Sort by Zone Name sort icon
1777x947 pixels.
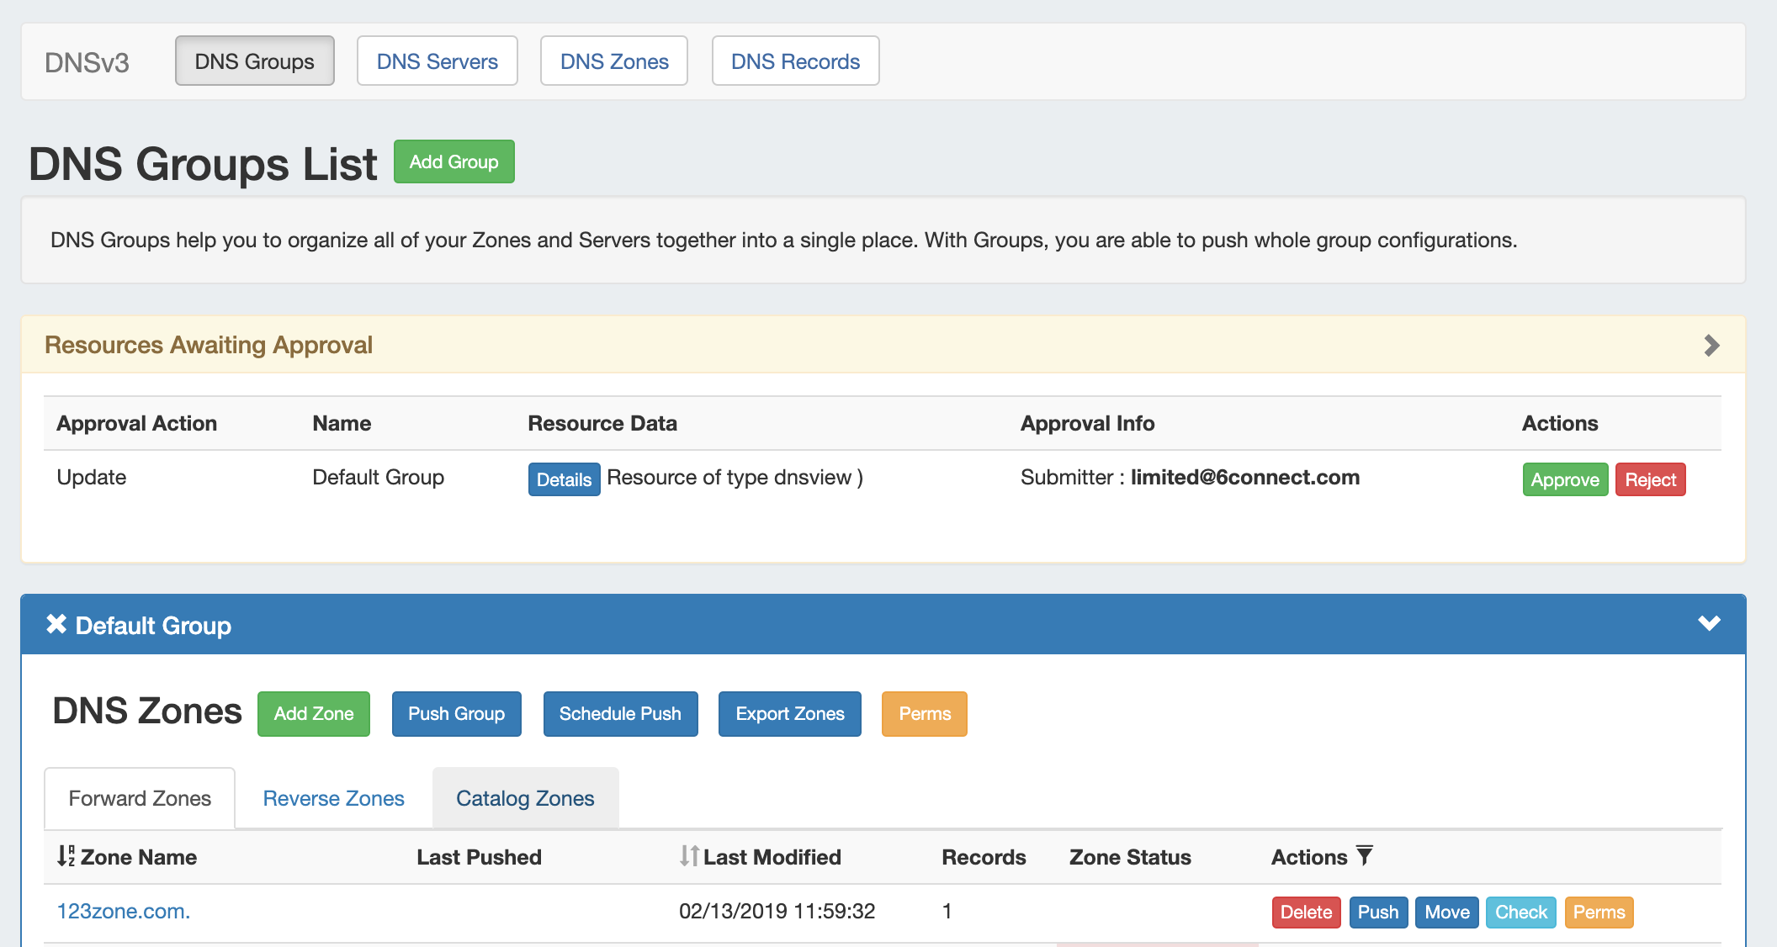[66, 856]
